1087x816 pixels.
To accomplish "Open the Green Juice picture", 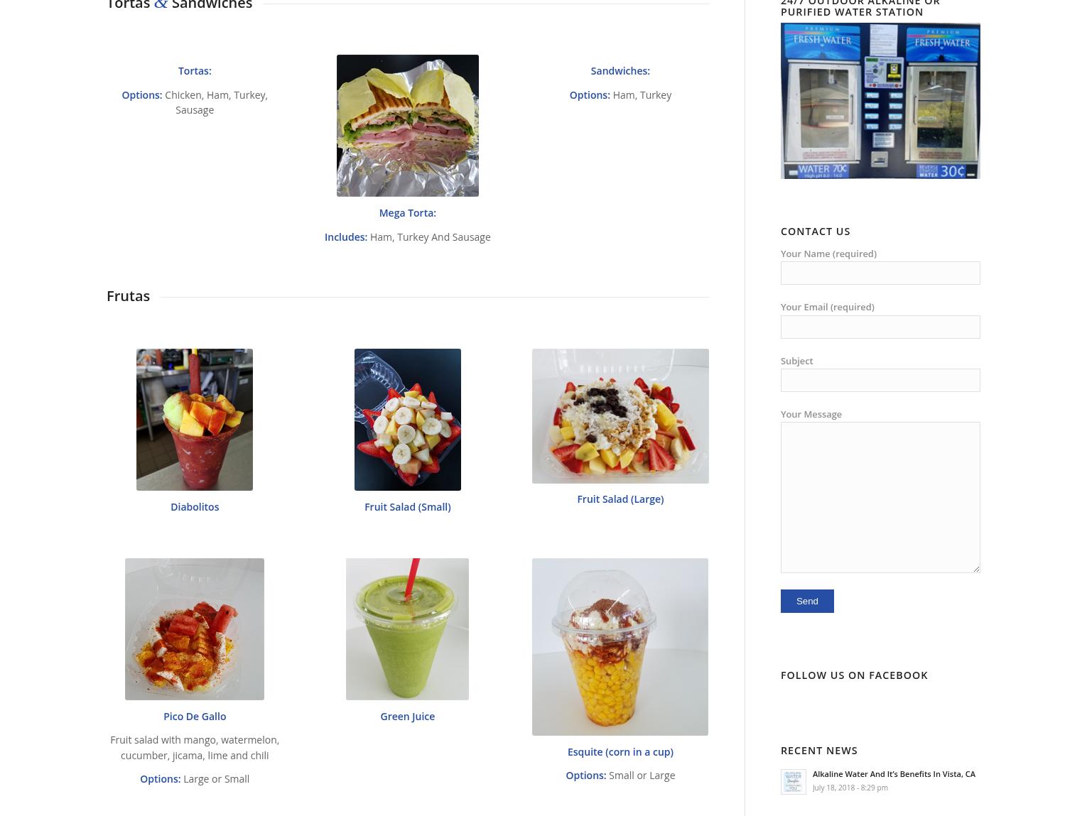I will [407, 629].
